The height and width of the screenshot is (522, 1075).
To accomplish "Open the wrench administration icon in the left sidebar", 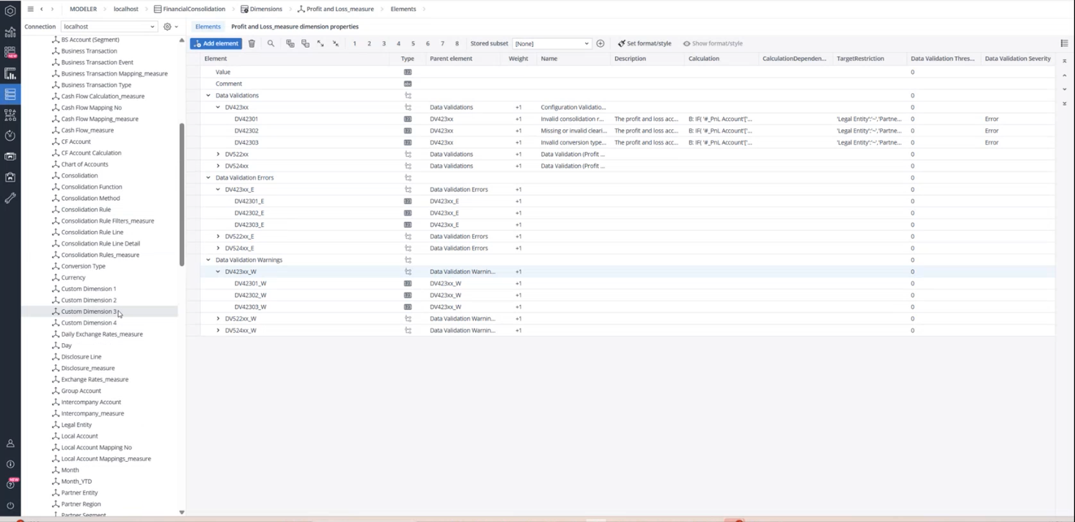I will point(10,198).
